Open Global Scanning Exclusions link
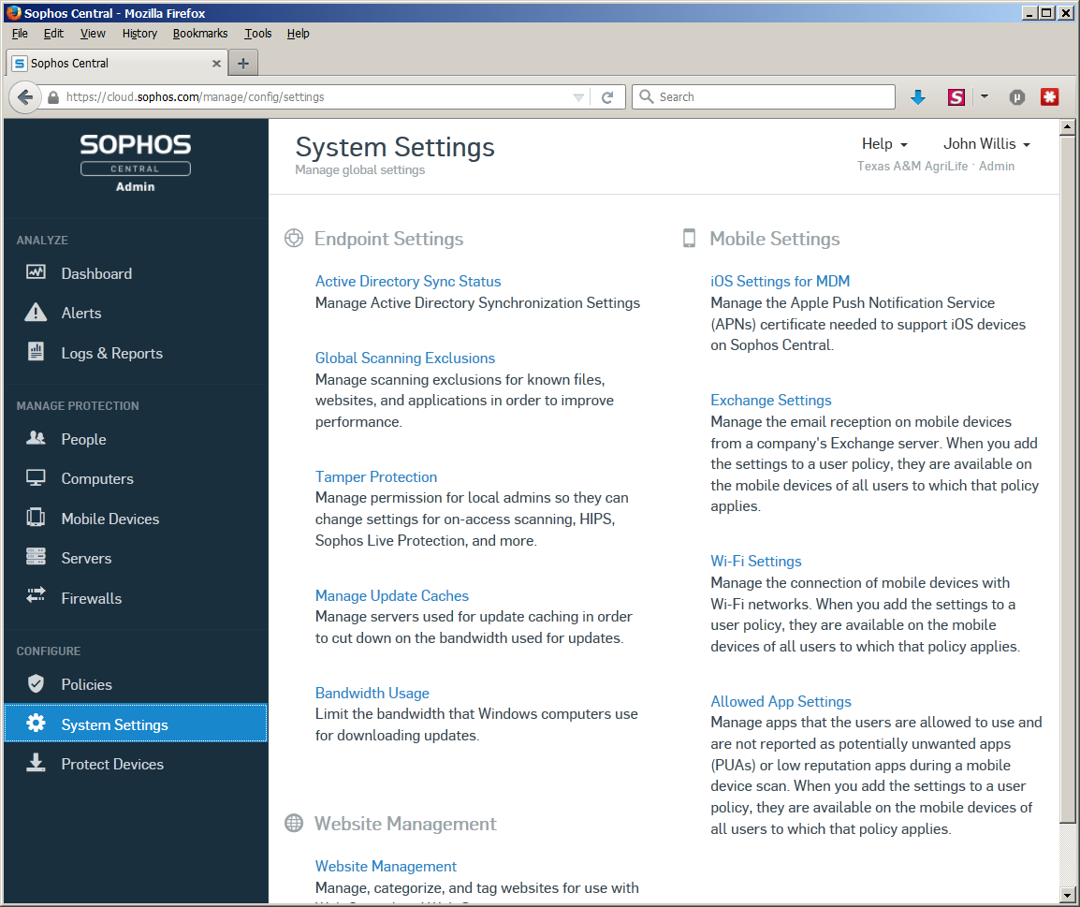The width and height of the screenshot is (1080, 907). pos(405,358)
